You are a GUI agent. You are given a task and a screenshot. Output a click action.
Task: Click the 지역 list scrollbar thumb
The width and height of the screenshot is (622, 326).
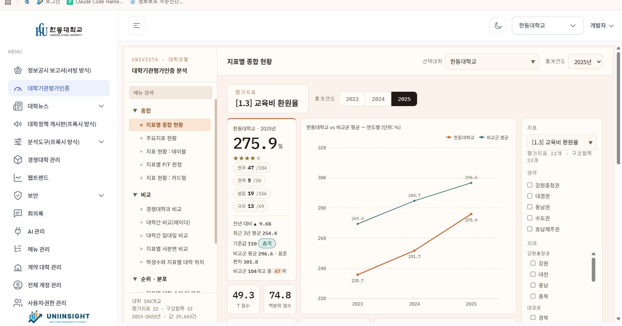[593, 269]
